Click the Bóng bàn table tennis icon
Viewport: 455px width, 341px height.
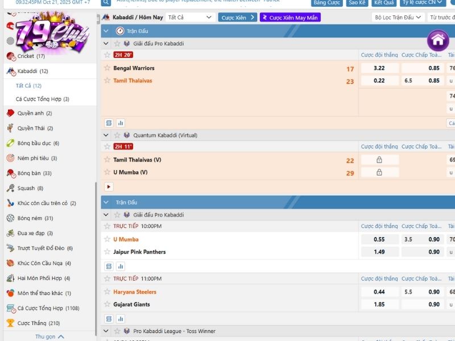[x=10, y=173]
